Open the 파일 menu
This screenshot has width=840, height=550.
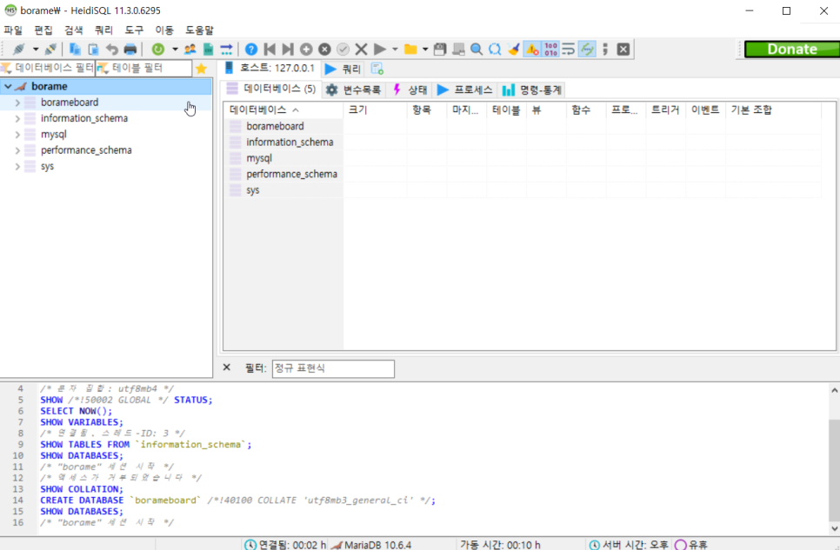[13, 30]
